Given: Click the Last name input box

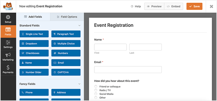Looking at the screenshot, I should point(145,47).
